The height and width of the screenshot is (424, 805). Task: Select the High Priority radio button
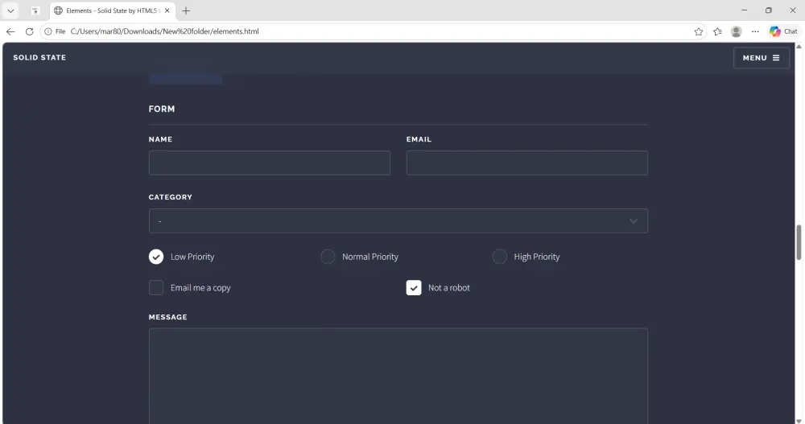(500, 257)
